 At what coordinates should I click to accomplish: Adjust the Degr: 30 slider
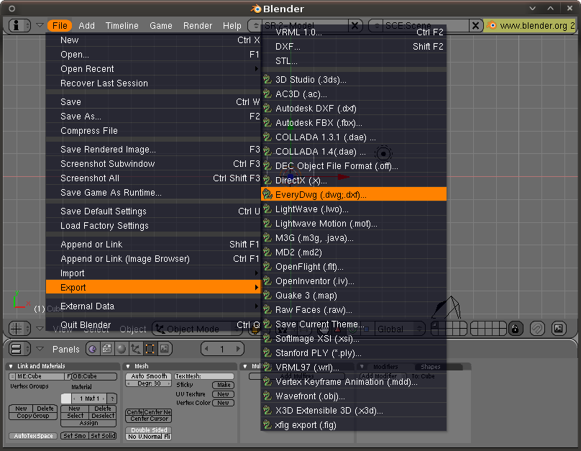pos(148,383)
